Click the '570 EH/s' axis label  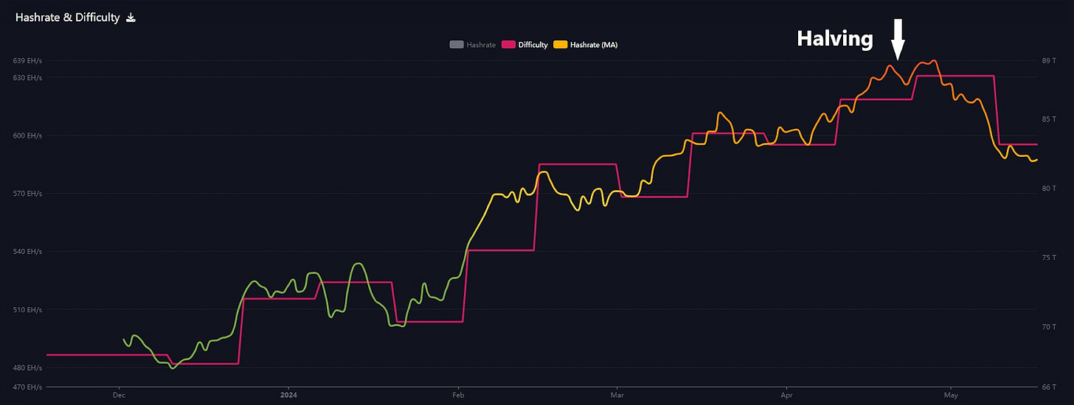[x=28, y=194]
